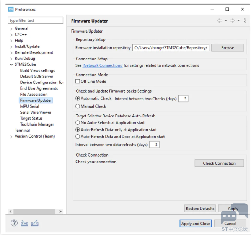Click Restore Defaults button

pyautogui.click(x=200, y=209)
